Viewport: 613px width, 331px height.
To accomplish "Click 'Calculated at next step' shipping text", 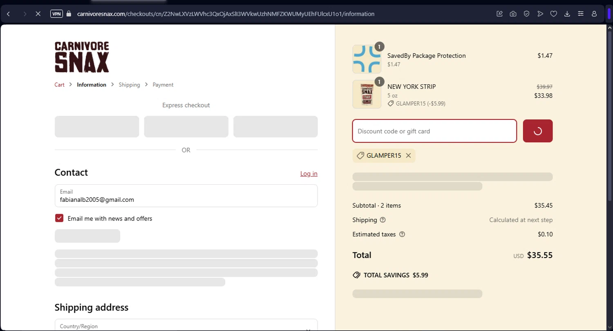I will (x=521, y=220).
